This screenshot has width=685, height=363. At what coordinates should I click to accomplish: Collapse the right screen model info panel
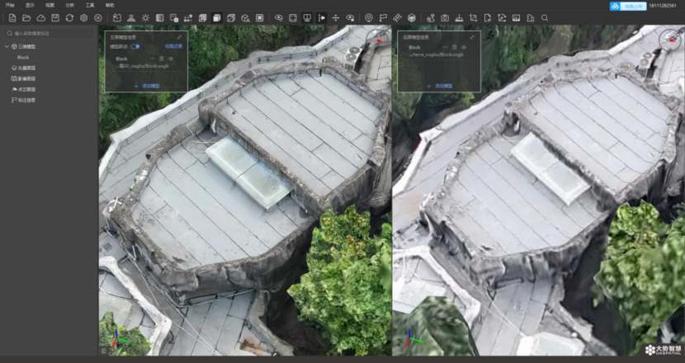(x=472, y=37)
